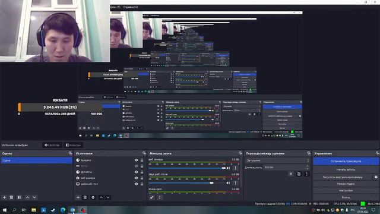Move scene up with Сцены up arrow
This screenshot has height=214, width=380.
(x=27, y=197)
